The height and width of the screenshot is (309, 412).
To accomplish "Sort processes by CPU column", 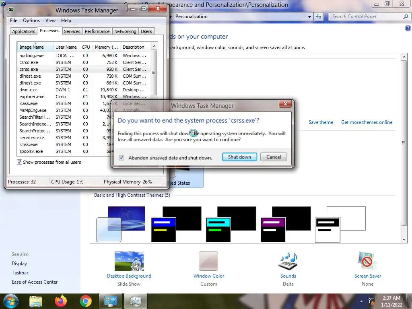I will point(86,47).
